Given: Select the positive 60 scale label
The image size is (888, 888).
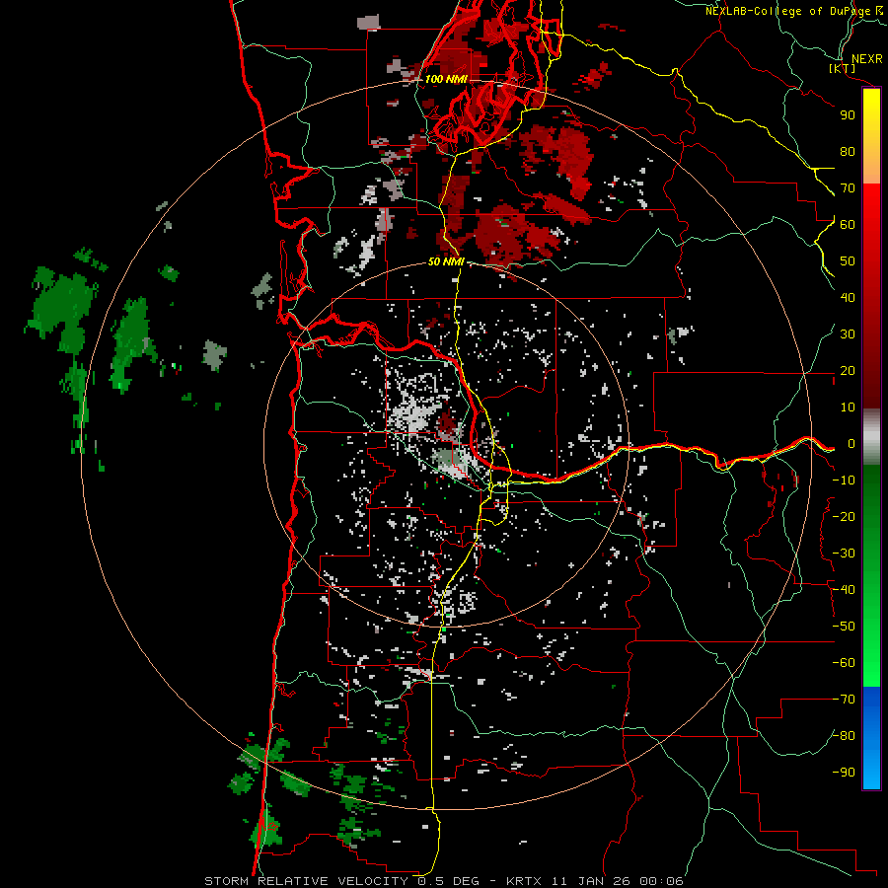Looking at the screenshot, I should [848, 224].
